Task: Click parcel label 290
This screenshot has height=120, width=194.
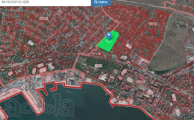Action: pos(11,73)
